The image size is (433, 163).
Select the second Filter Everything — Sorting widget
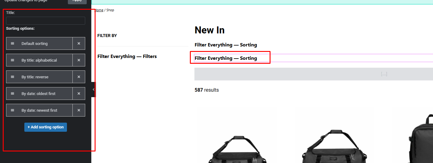pyautogui.click(x=226, y=58)
